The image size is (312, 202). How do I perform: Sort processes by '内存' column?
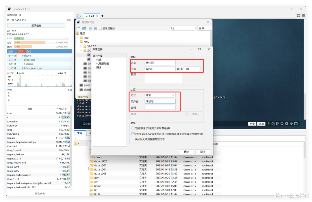point(12,51)
